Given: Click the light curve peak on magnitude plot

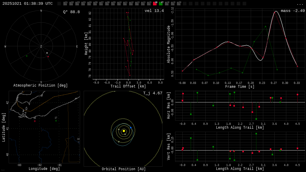Looking at the screenshot, I should pos(276,12).
